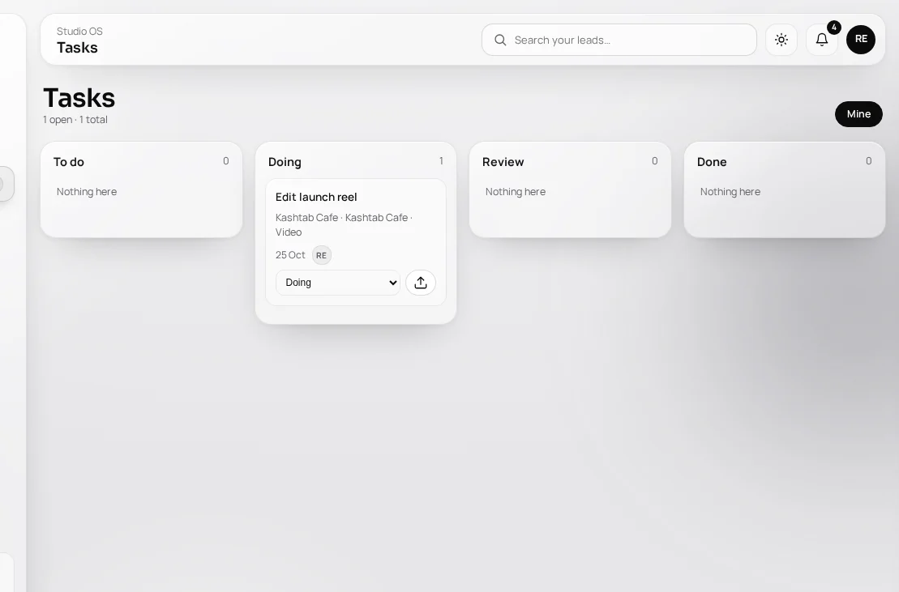Open the Doing status dropdown
Viewport: 899px width, 592px height.
(x=338, y=283)
